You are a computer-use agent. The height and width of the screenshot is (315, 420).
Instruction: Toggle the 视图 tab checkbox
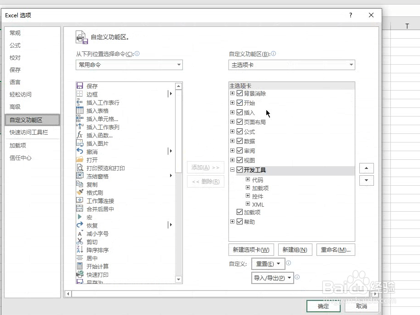click(x=240, y=160)
